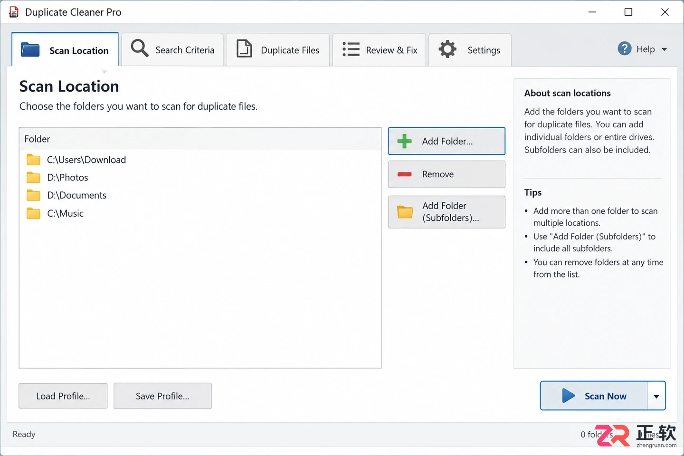Viewport: 684px width, 456px height.
Task: Click the Ready status text
Action: (24, 434)
